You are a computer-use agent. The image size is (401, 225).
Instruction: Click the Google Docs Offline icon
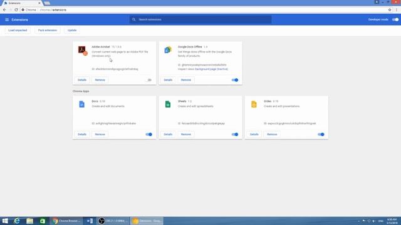168,50
